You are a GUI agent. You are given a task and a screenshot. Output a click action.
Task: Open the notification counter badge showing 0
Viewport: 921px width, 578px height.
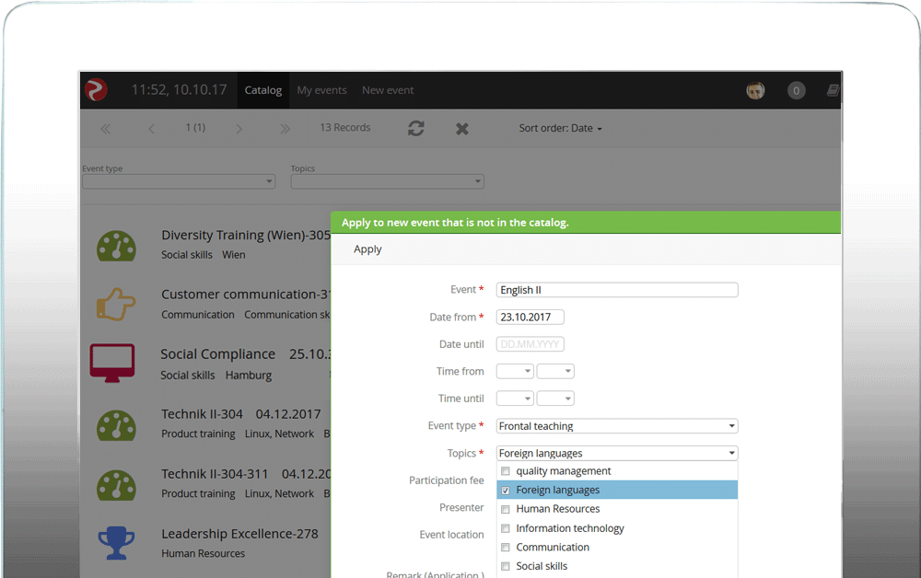[796, 90]
